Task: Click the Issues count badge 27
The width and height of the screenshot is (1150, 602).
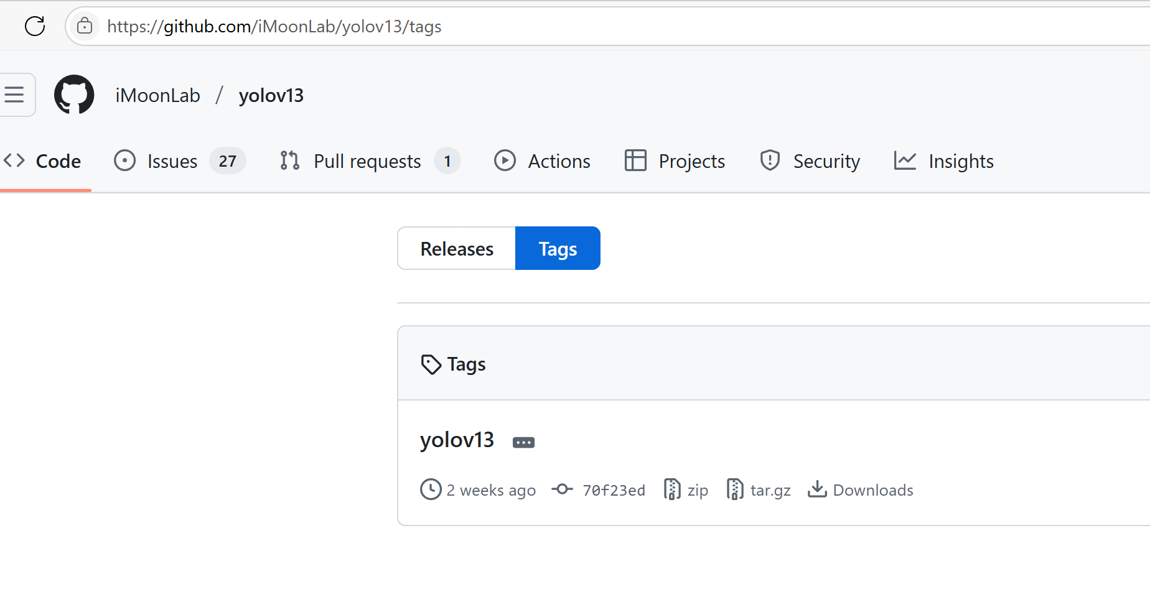Action: click(228, 161)
